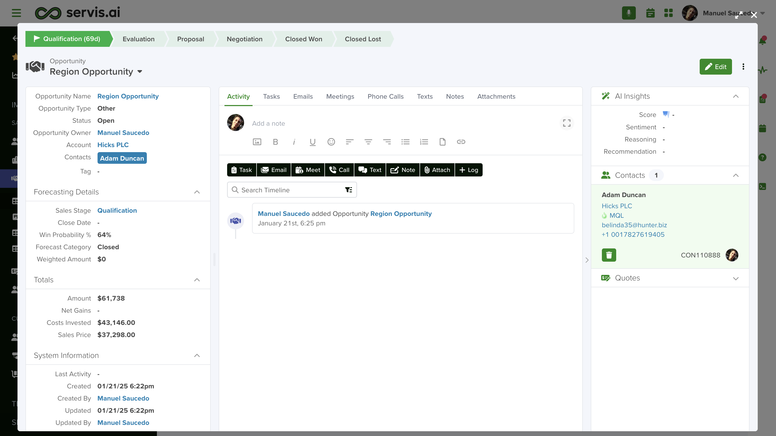Click the Edit button
This screenshot has height=436, width=776.
[x=716, y=66]
